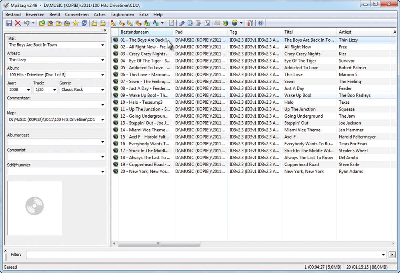Click file icon of the Halo - Texas.mp3 row
400x273 pixels.
[116, 102]
